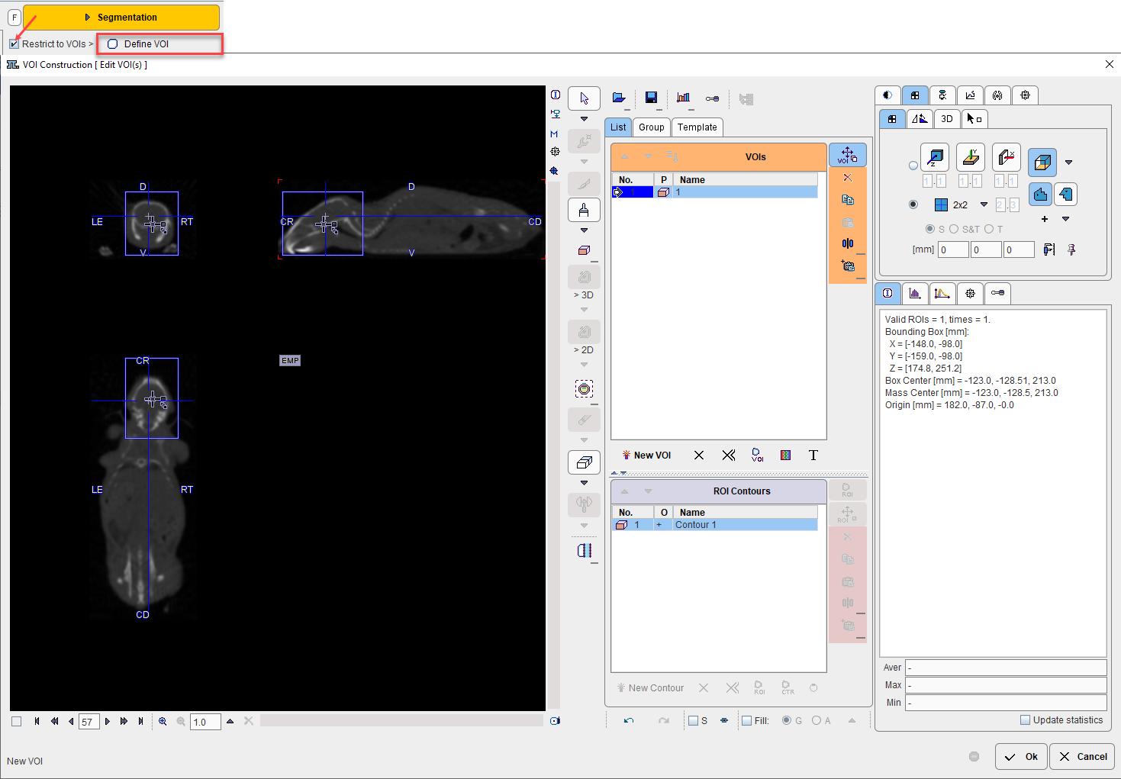Select the orthogonal cube layout button
The height and width of the screenshot is (779, 1121).
(1042, 162)
